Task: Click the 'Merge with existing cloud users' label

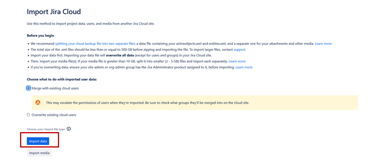Action: [55, 88]
